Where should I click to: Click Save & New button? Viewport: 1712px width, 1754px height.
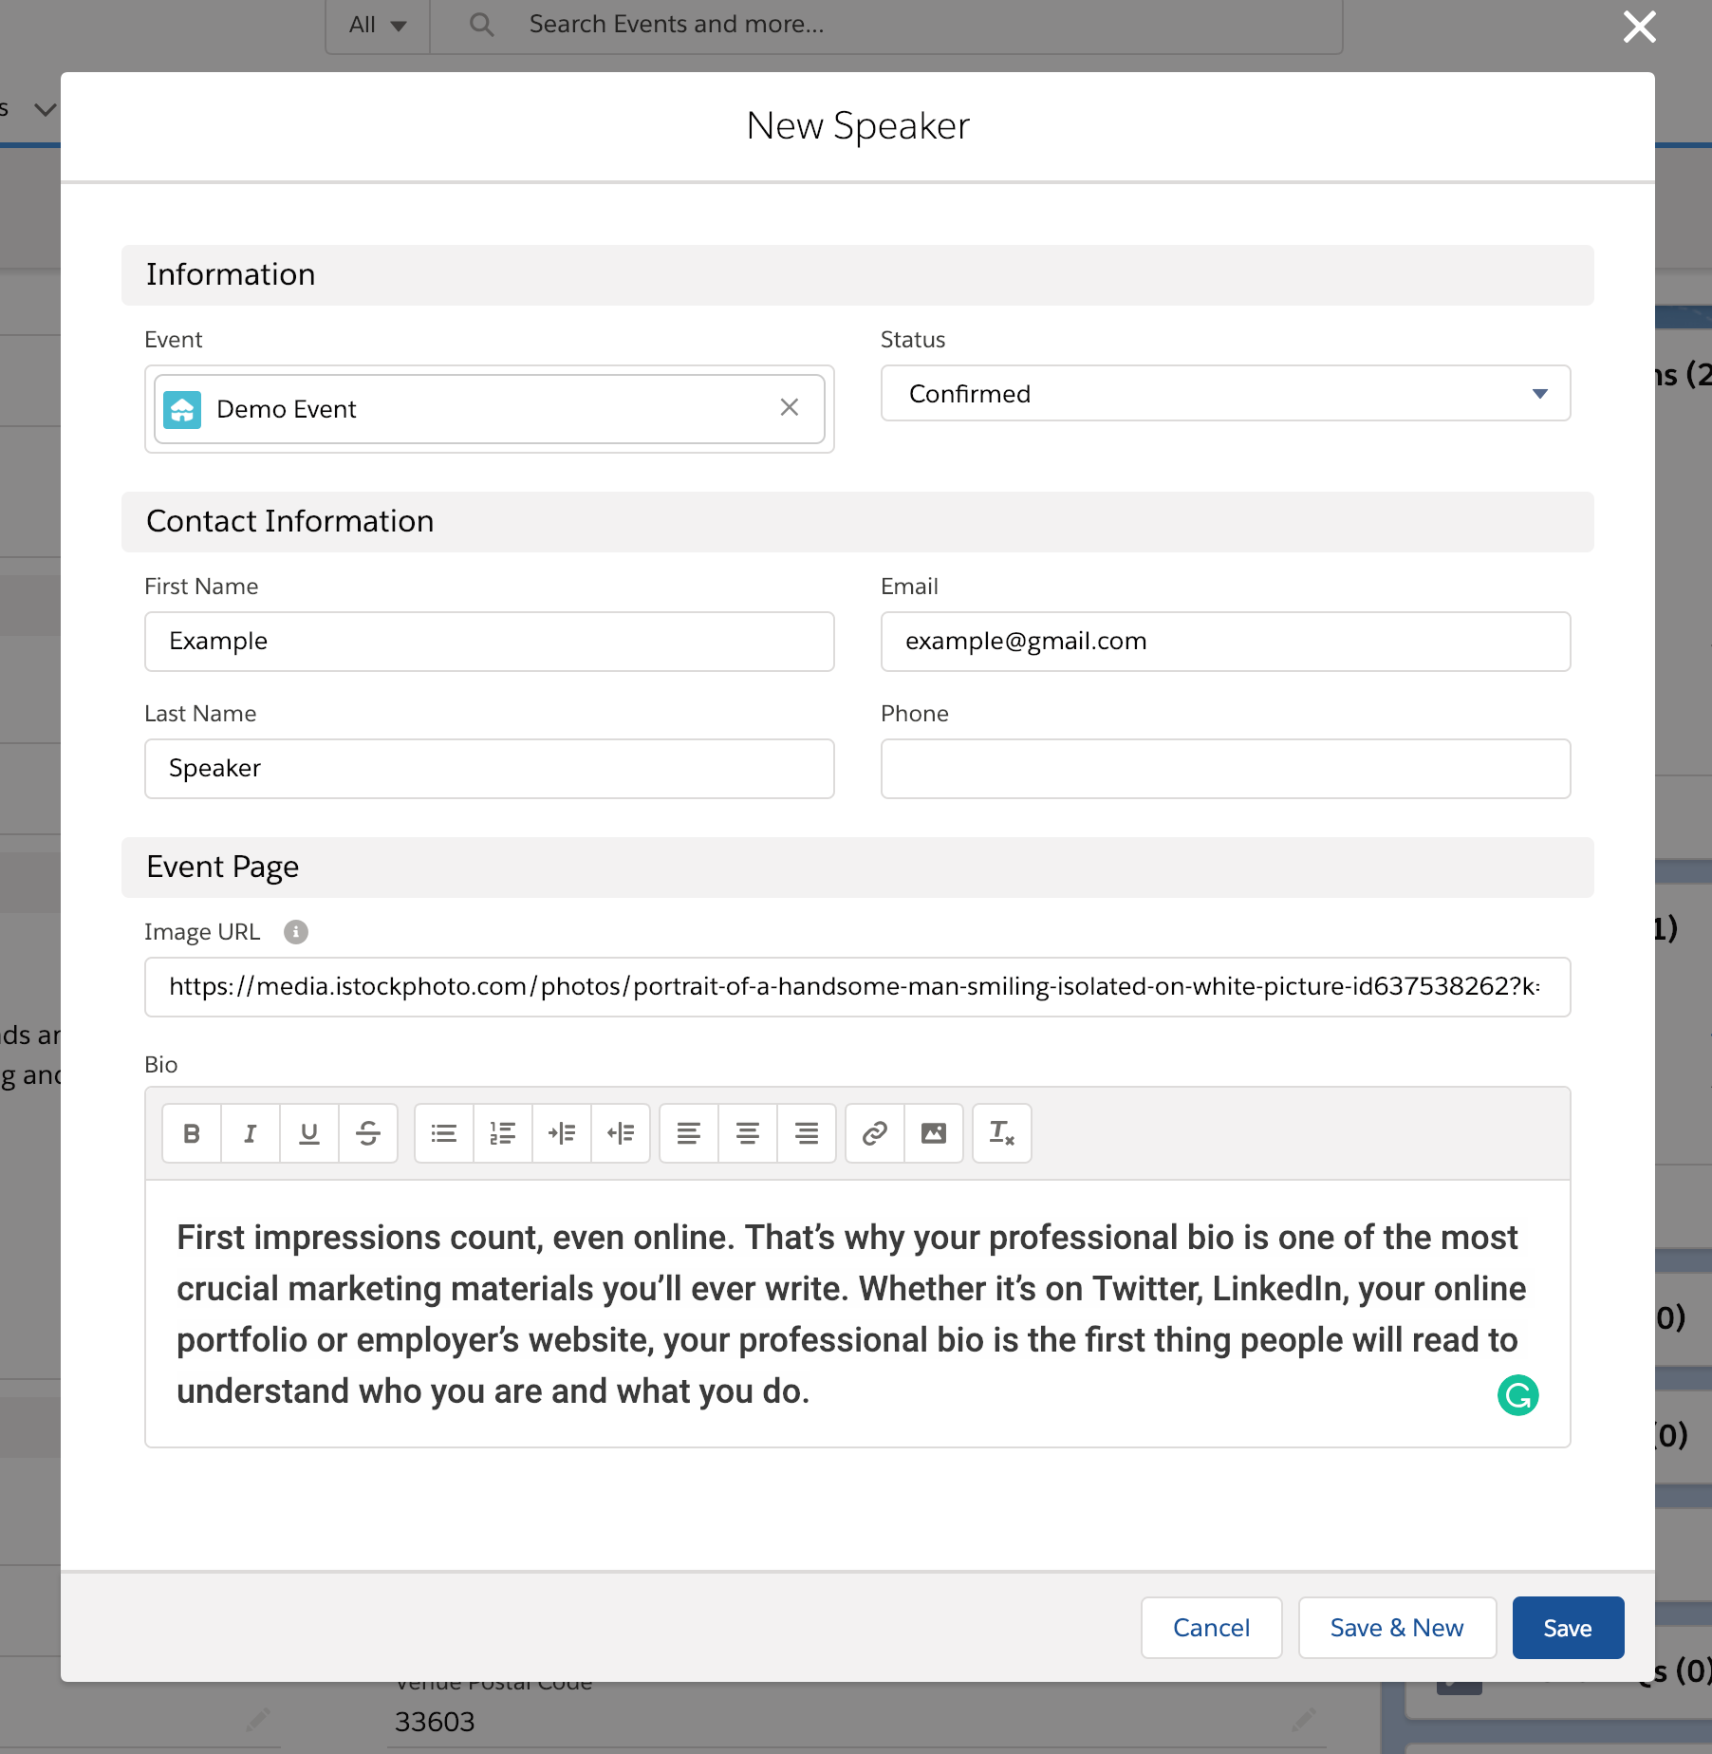coord(1397,1628)
